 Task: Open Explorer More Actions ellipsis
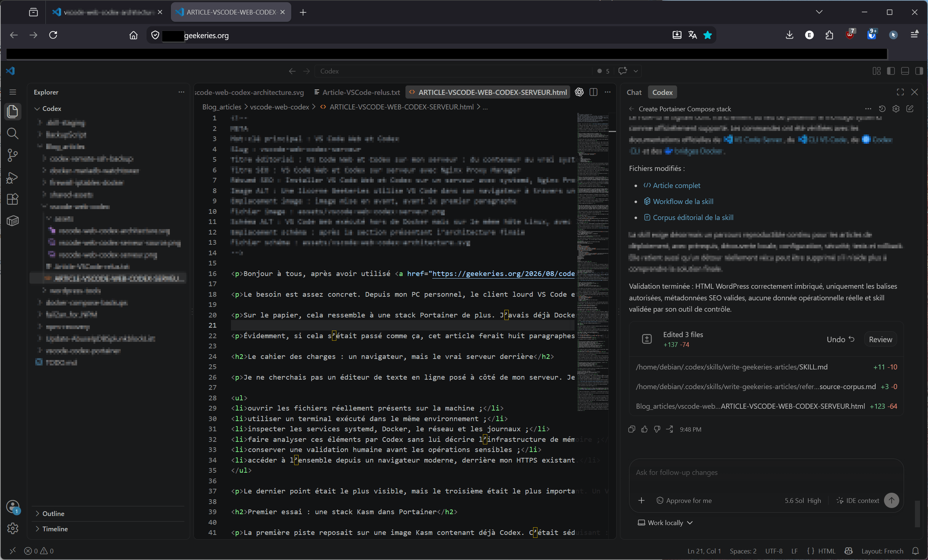point(181,92)
